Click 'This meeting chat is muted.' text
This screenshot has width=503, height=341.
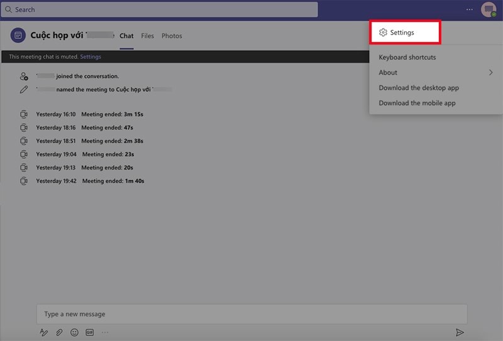pyautogui.click(x=43, y=57)
